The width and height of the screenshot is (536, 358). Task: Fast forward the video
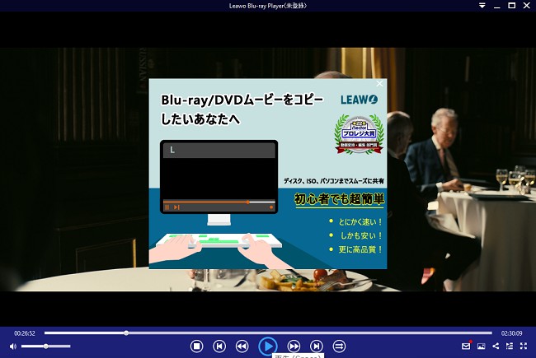pyautogui.click(x=294, y=346)
